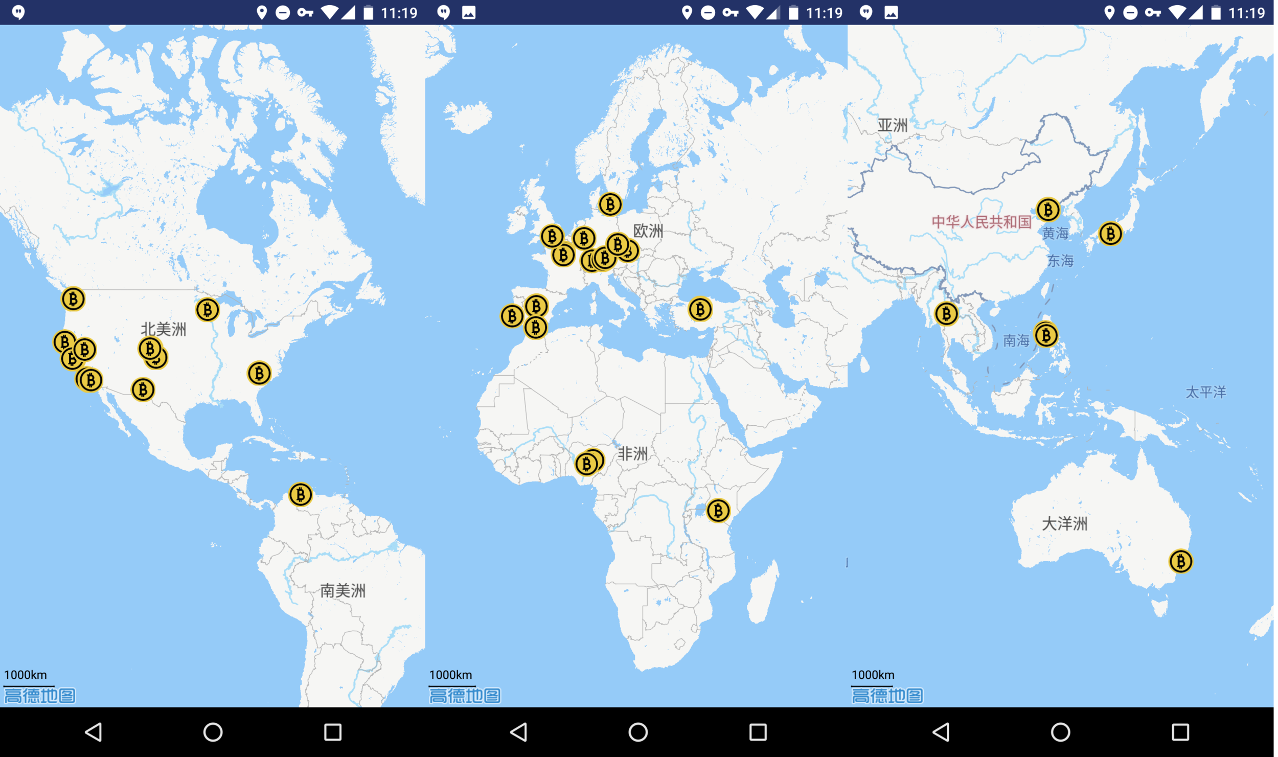The height and width of the screenshot is (757, 1278).
Task: Open Recents button in the right screen
Action: tap(1180, 732)
